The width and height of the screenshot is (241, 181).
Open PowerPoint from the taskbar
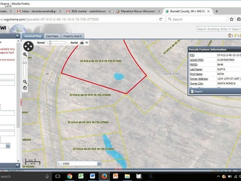[x=115, y=176]
